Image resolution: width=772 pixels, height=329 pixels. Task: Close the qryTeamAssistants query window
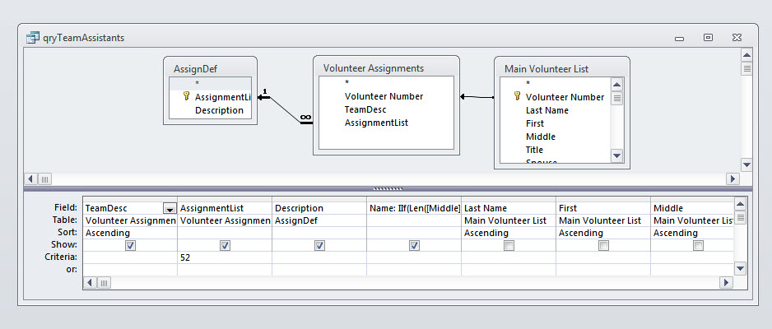tap(737, 37)
